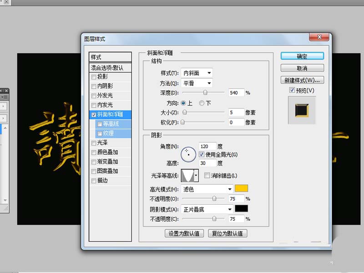Click the 大小 value field showing 5
Image resolution: width=364 pixels, height=273 pixels.
coord(236,112)
